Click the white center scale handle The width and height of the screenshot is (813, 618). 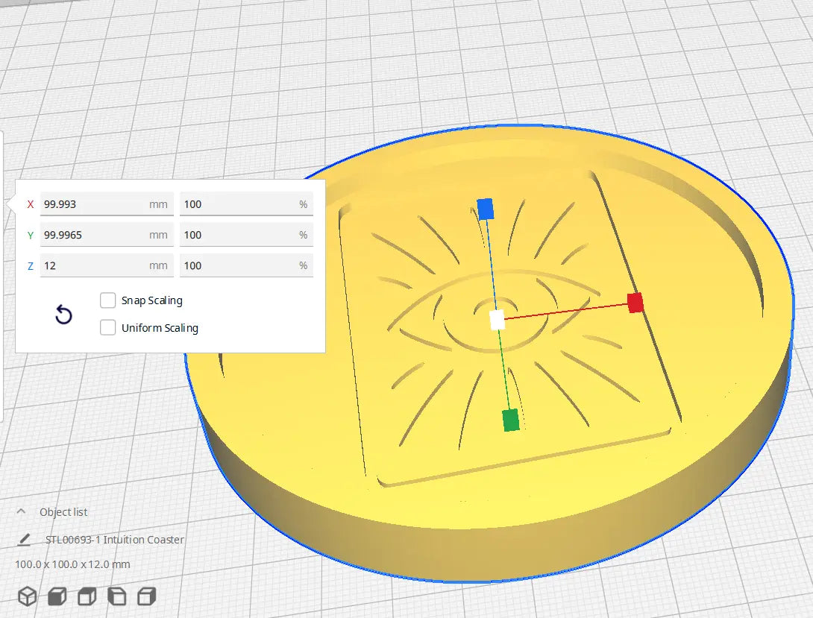pos(497,320)
